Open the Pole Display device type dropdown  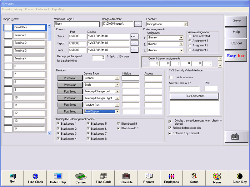[117, 111]
